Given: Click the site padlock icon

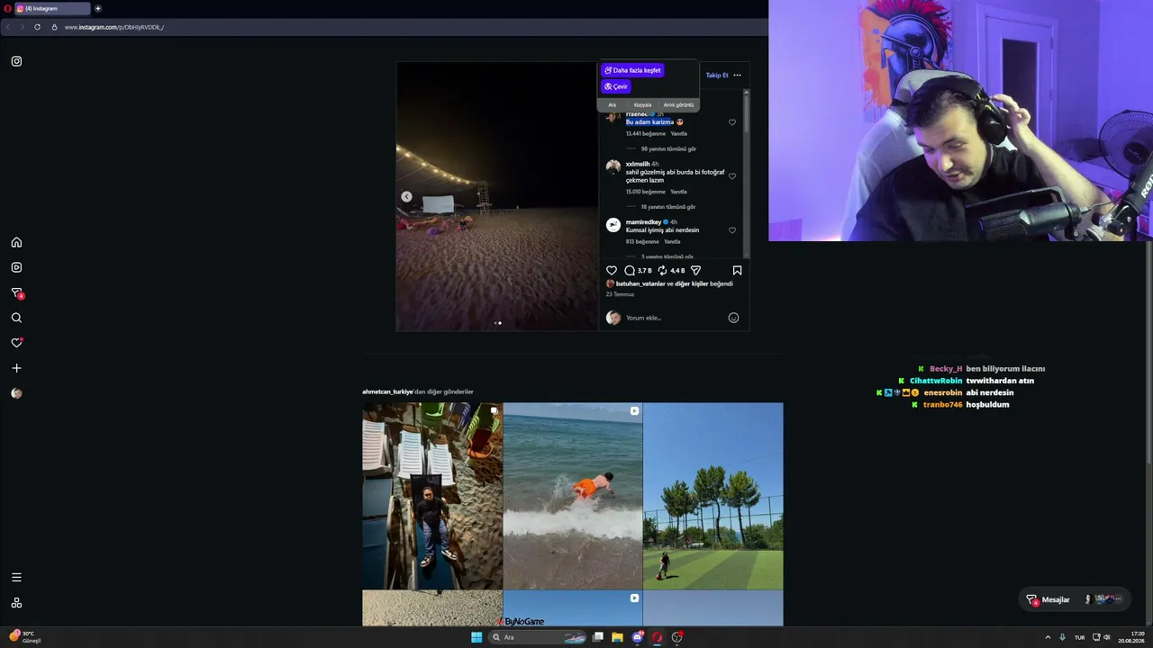Looking at the screenshot, I should (54, 27).
